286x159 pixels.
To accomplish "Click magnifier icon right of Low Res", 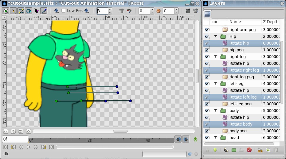I will (x=87, y=11).
